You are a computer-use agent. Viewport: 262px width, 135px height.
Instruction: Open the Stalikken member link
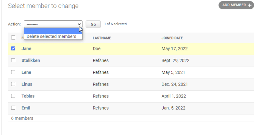point(31,60)
